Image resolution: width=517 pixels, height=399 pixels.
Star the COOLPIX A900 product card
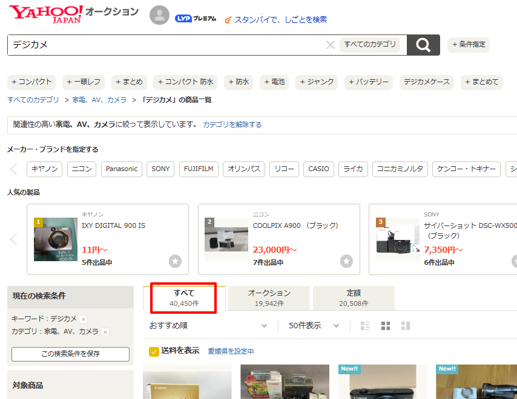pos(346,261)
